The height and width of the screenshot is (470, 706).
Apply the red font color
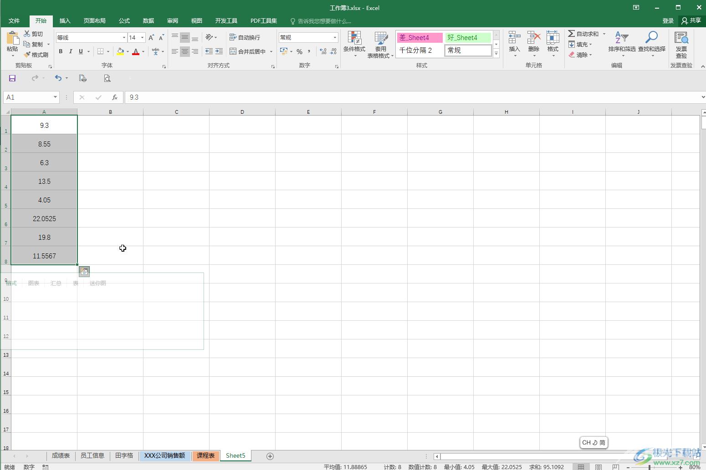135,51
